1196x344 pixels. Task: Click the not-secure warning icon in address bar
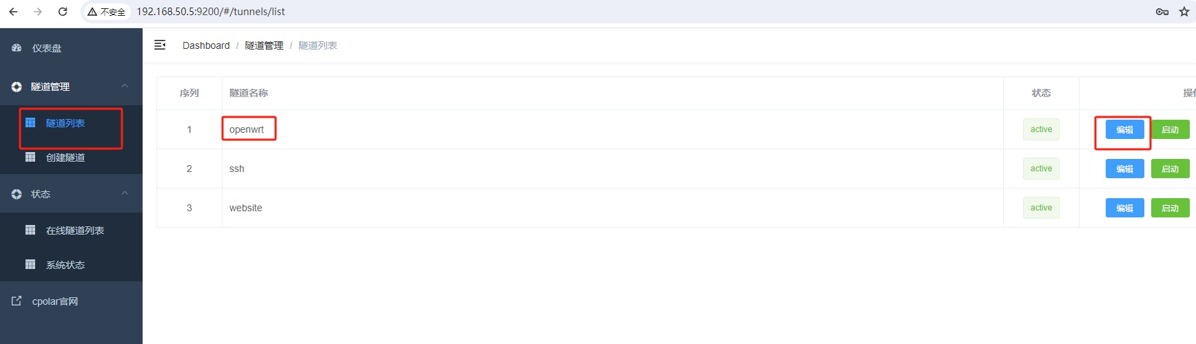(92, 12)
